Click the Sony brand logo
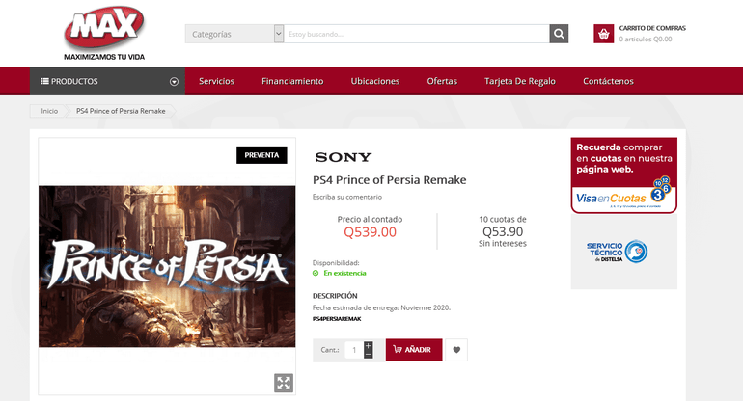The width and height of the screenshot is (743, 401). pyautogui.click(x=343, y=157)
